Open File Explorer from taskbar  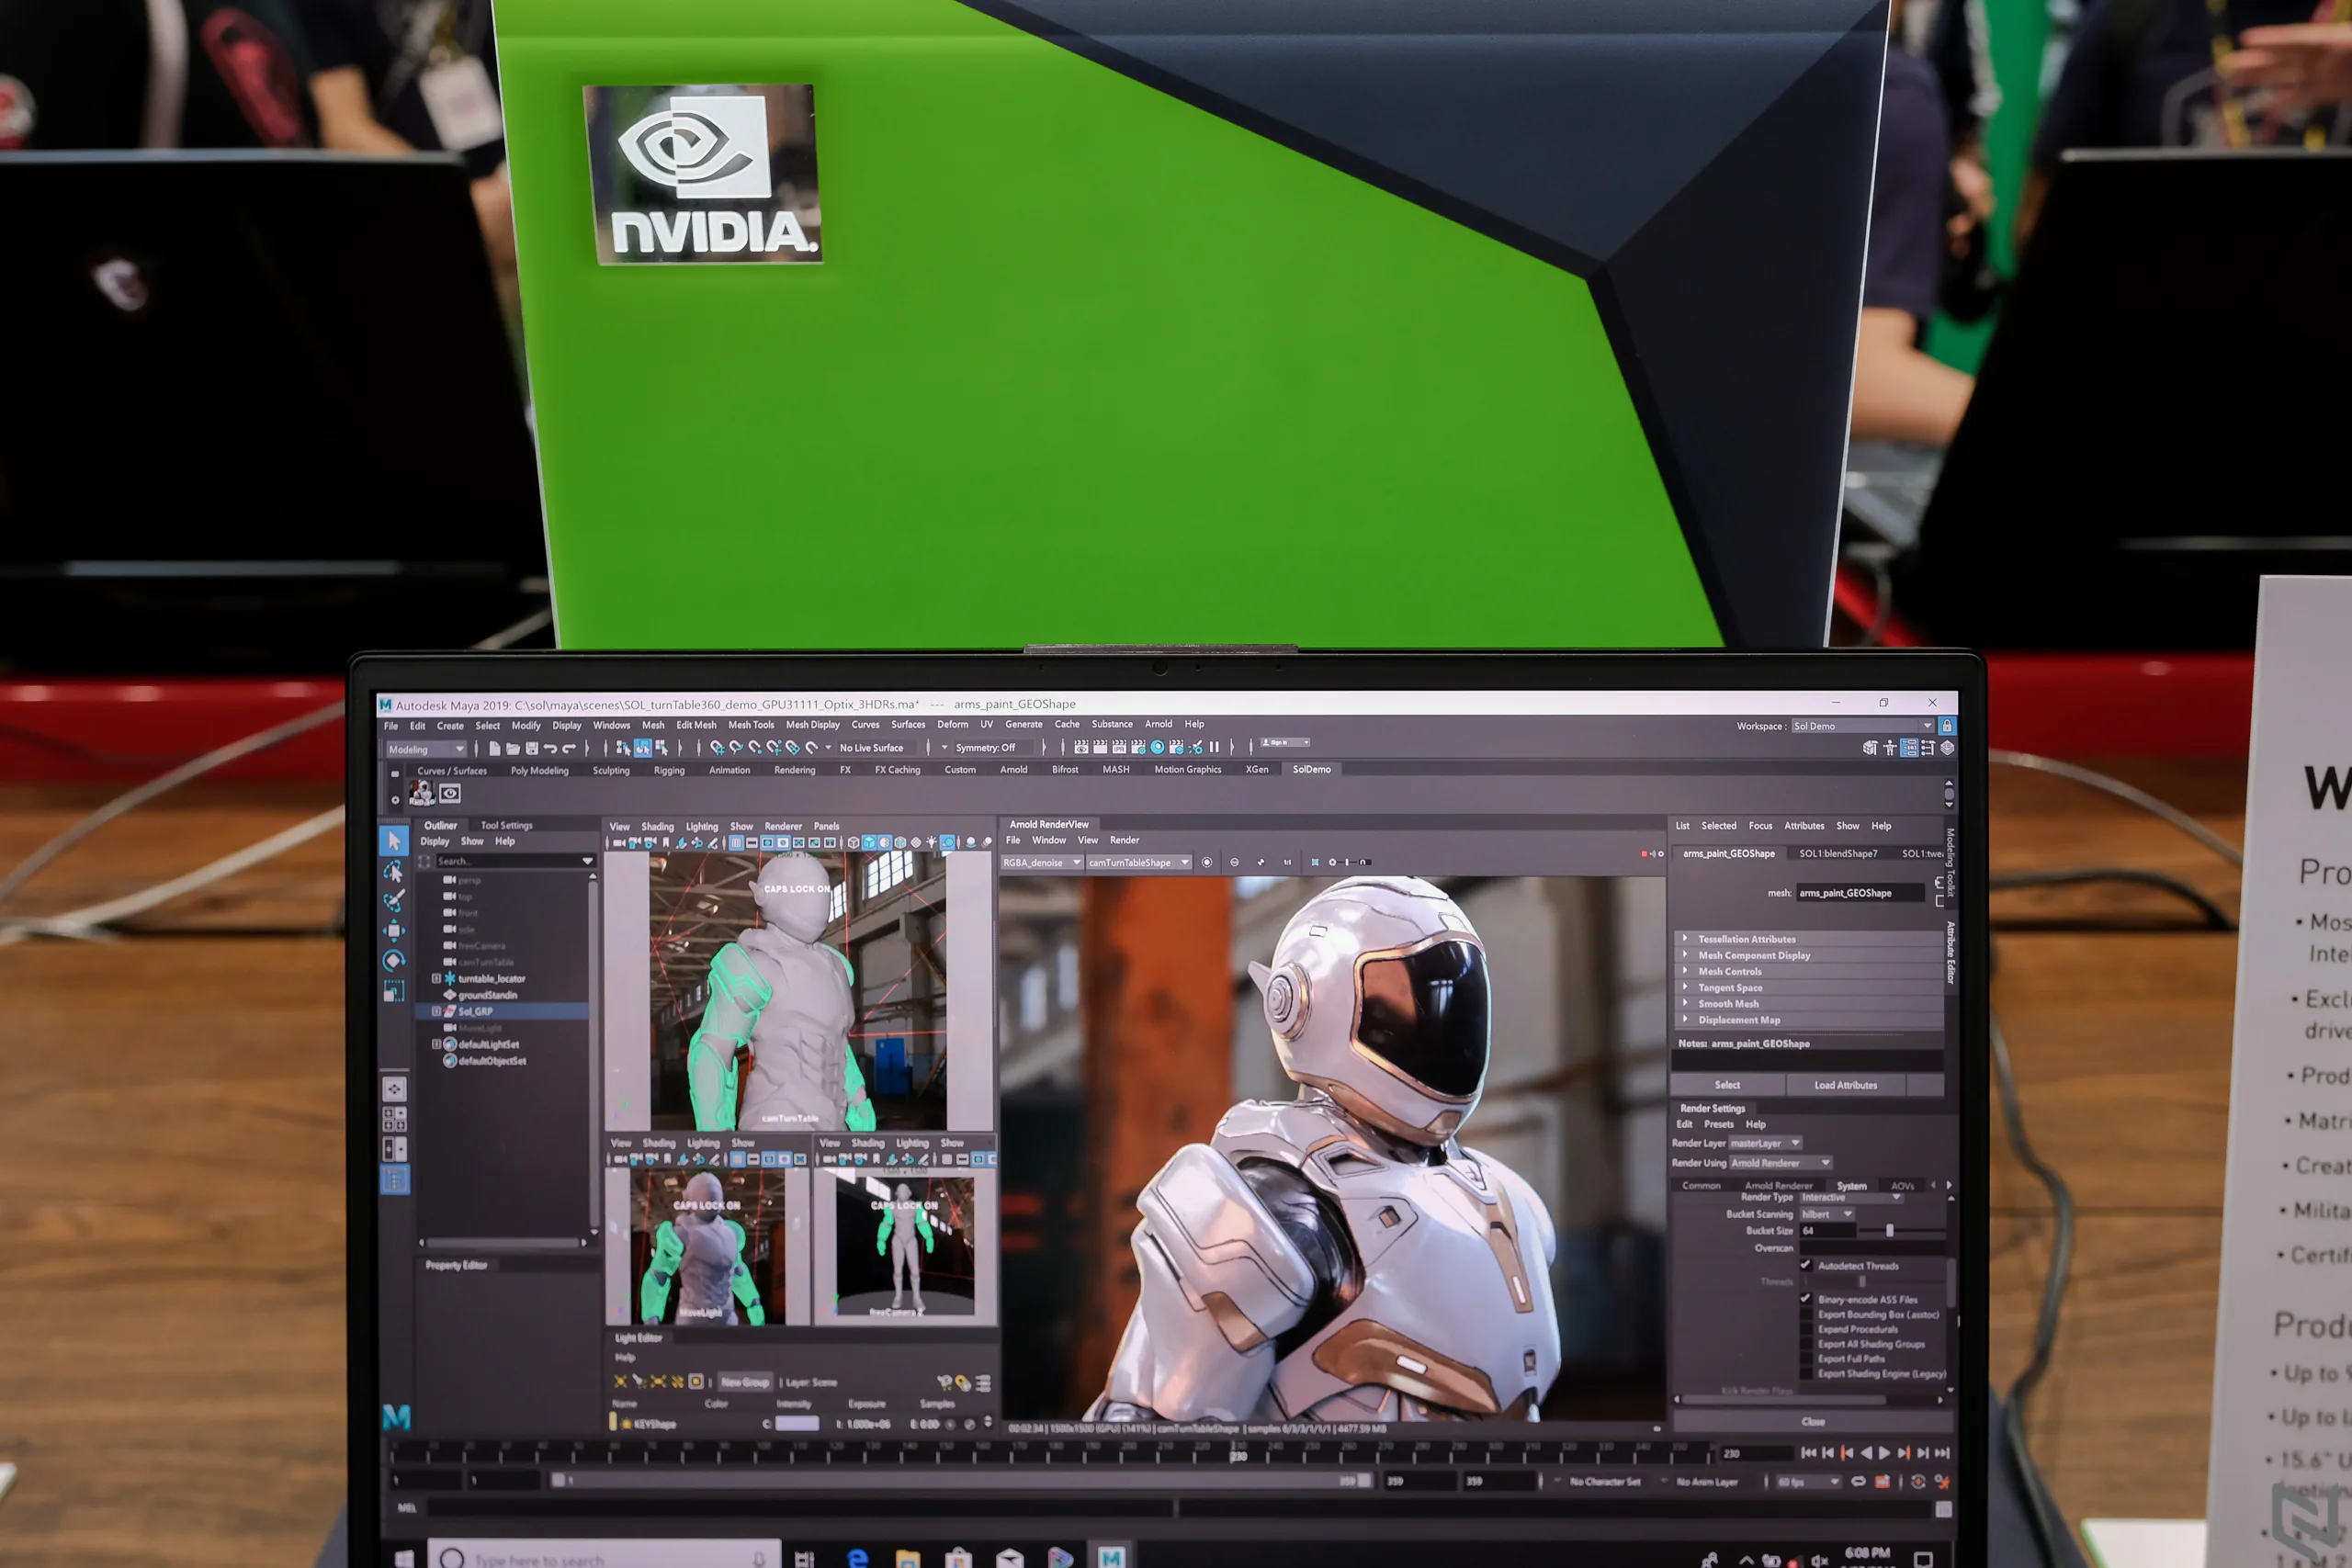907,1557
